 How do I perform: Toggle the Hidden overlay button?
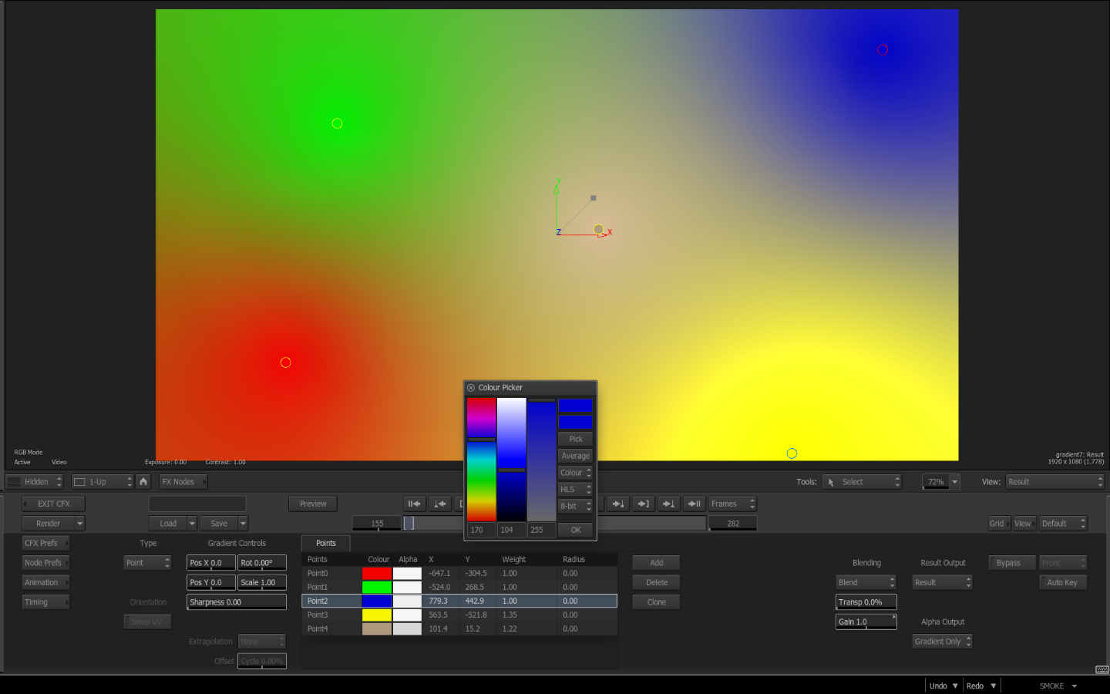(x=35, y=482)
